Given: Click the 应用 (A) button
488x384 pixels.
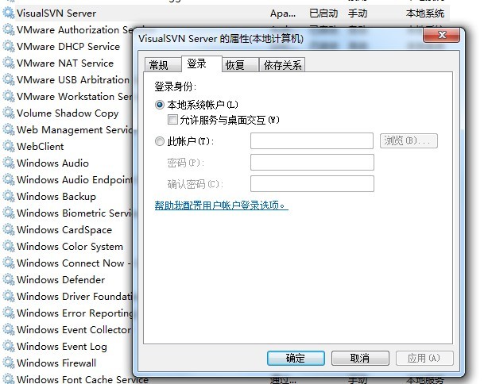Looking at the screenshot, I should (x=424, y=358).
